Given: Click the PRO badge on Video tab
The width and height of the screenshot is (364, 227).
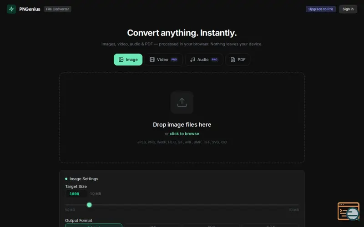Looking at the screenshot, I should click(x=174, y=59).
